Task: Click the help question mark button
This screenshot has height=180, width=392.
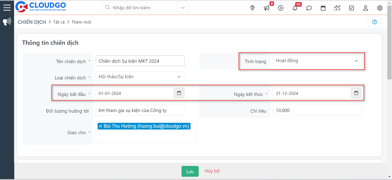Action: (x=374, y=22)
